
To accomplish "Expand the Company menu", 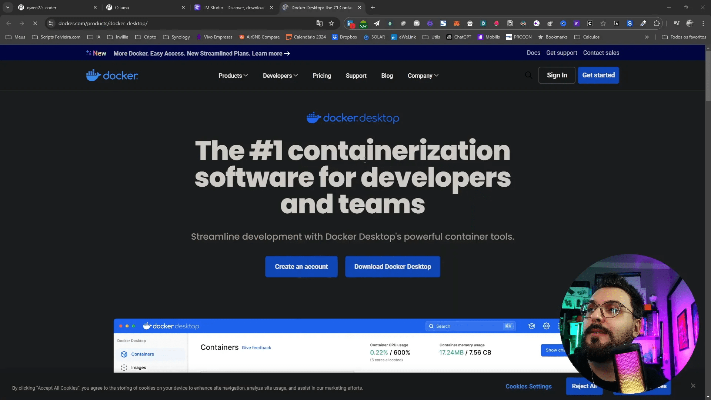I will click(423, 76).
